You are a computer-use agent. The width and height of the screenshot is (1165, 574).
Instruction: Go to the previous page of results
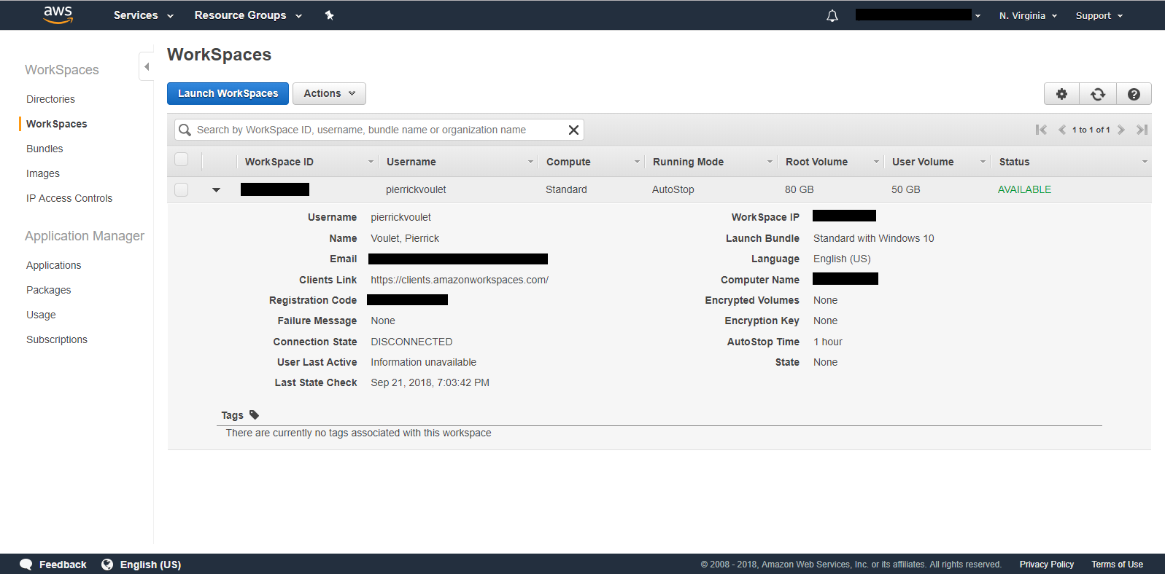tap(1062, 130)
